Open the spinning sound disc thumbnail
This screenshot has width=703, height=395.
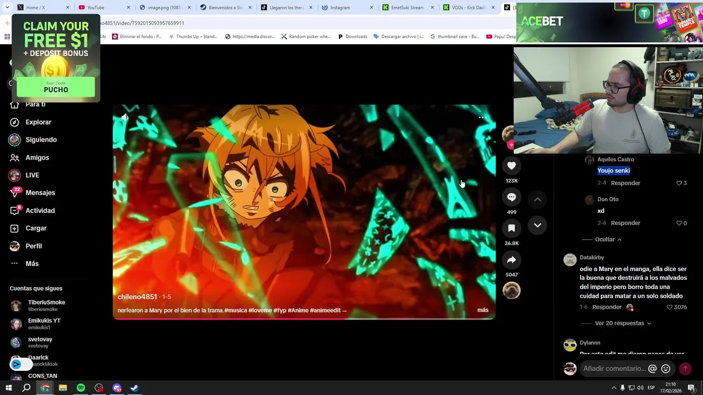tap(511, 290)
